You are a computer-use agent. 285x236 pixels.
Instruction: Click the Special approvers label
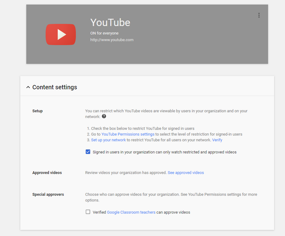(48, 194)
